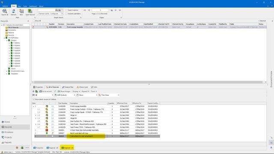The height and width of the screenshot is (154, 274).
Task: Switch to the Production BOM tab
Action: point(39,148)
